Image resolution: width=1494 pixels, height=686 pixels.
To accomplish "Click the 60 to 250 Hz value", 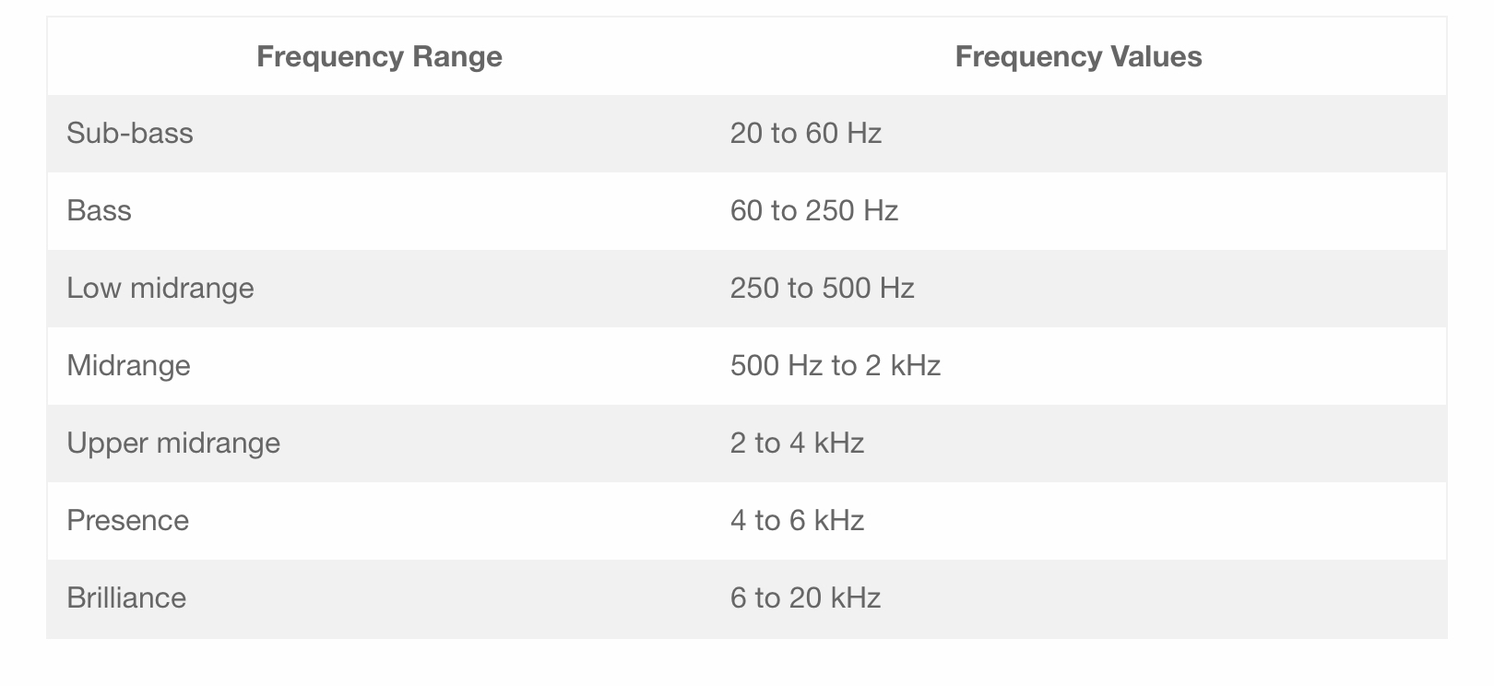I will point(813,211).
